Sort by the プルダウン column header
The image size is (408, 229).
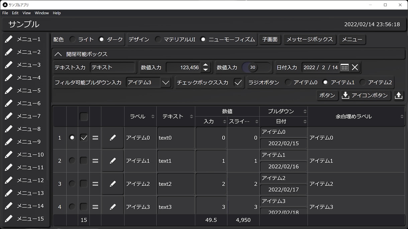coord(284,111)
